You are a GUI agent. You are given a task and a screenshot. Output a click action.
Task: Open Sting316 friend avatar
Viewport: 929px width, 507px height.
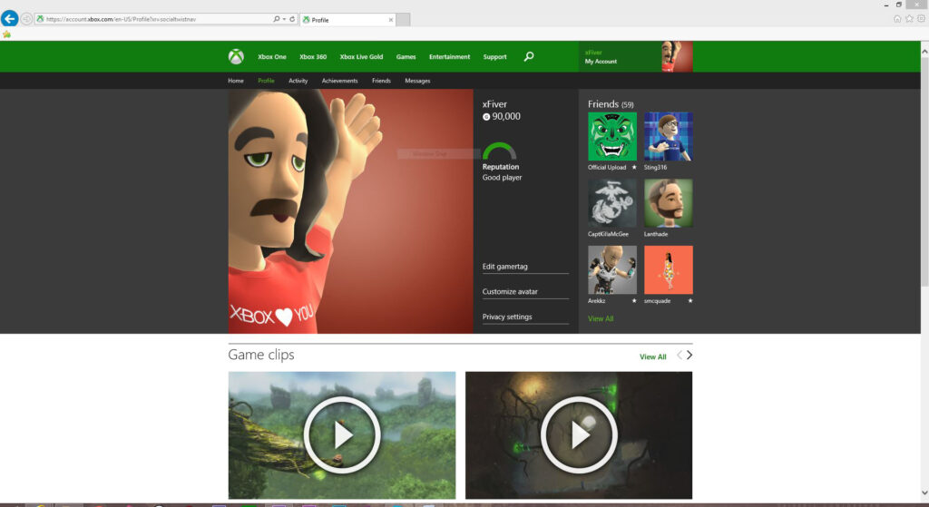point(668,136)
